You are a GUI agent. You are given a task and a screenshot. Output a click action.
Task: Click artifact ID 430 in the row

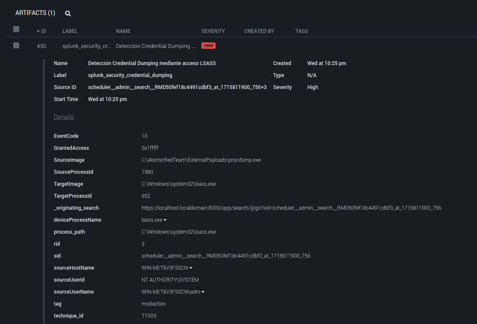[x=41, y=46]
